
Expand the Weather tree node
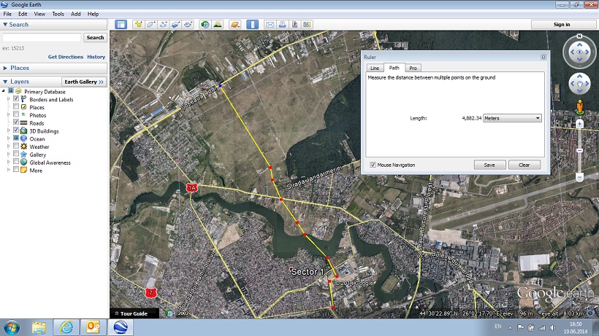tap(9, 146)
